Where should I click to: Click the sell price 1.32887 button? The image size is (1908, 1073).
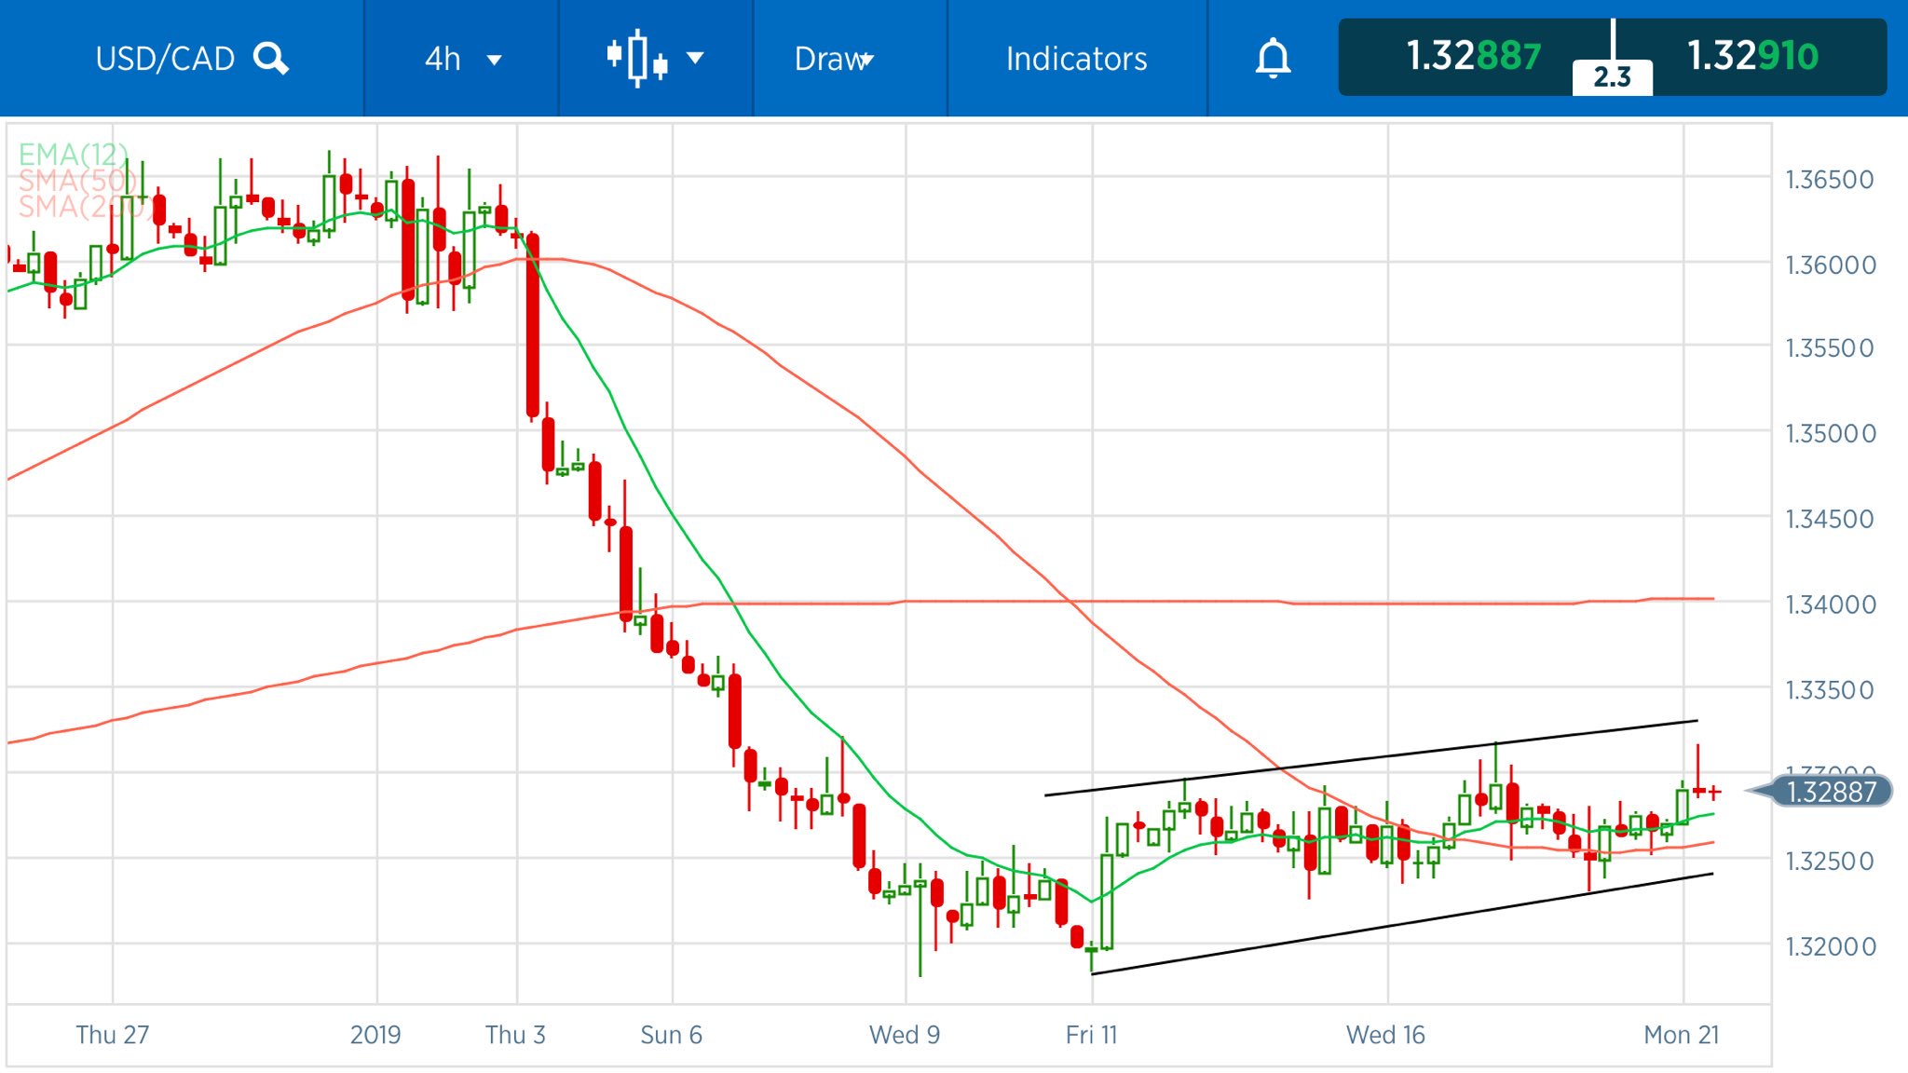[1473, 56]
